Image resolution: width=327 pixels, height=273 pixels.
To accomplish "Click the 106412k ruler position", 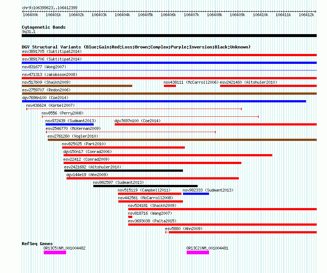I will point(306,15).
